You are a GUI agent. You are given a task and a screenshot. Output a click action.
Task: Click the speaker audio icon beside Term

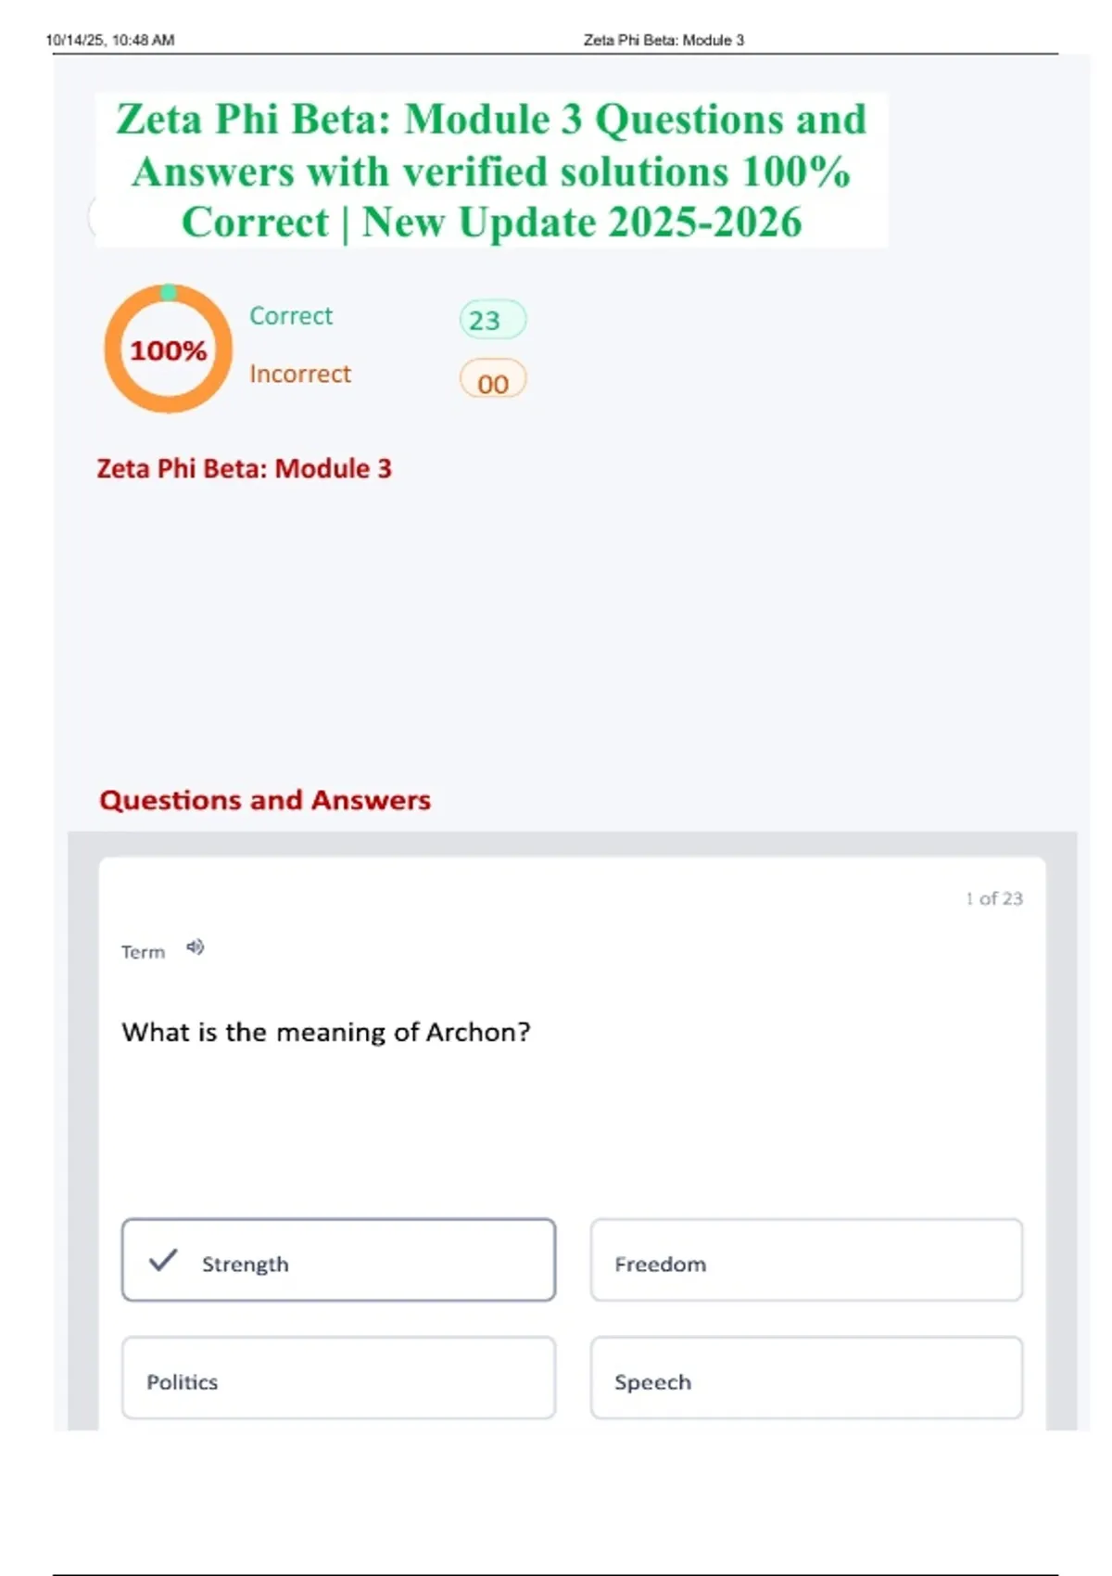tap(195, 947)
